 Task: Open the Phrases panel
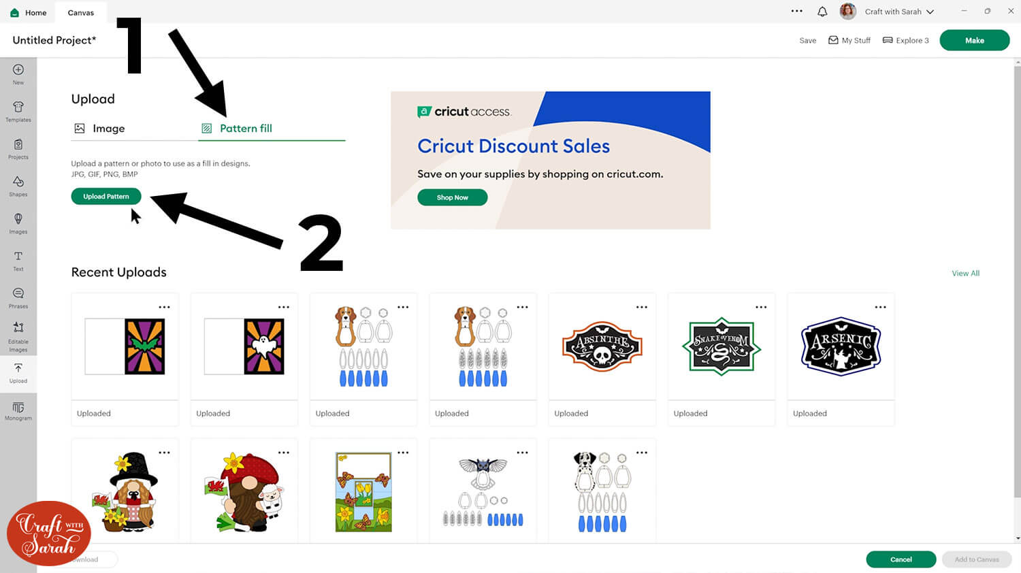[x=18, y=297]
